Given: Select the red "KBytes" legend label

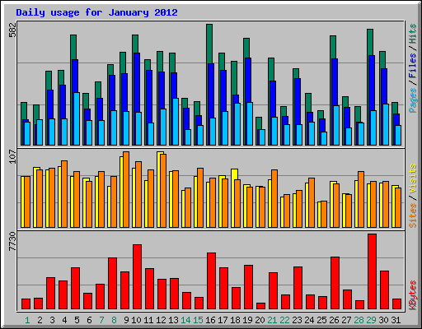Looking at the screenshot, I should pyautogui.click(x=412, y=295).
